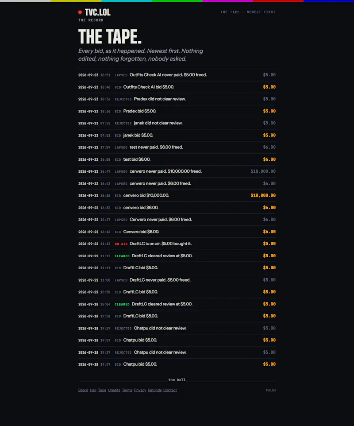Click the red recording dot logo
The image size is (354, 426).
coord(80,12)
